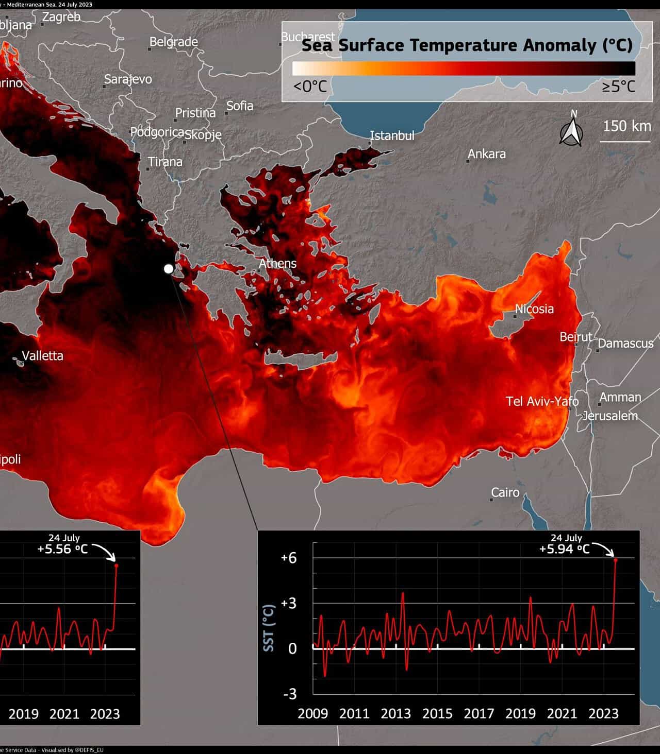Click the '+5.94 °C' value in right chart
Viewport: 660px width, 754px height.
click(564, 549)
